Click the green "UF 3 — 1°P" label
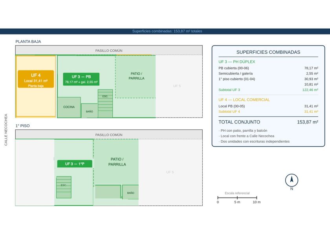Screen dimensions: 330x247 click(x=75, y=164)
